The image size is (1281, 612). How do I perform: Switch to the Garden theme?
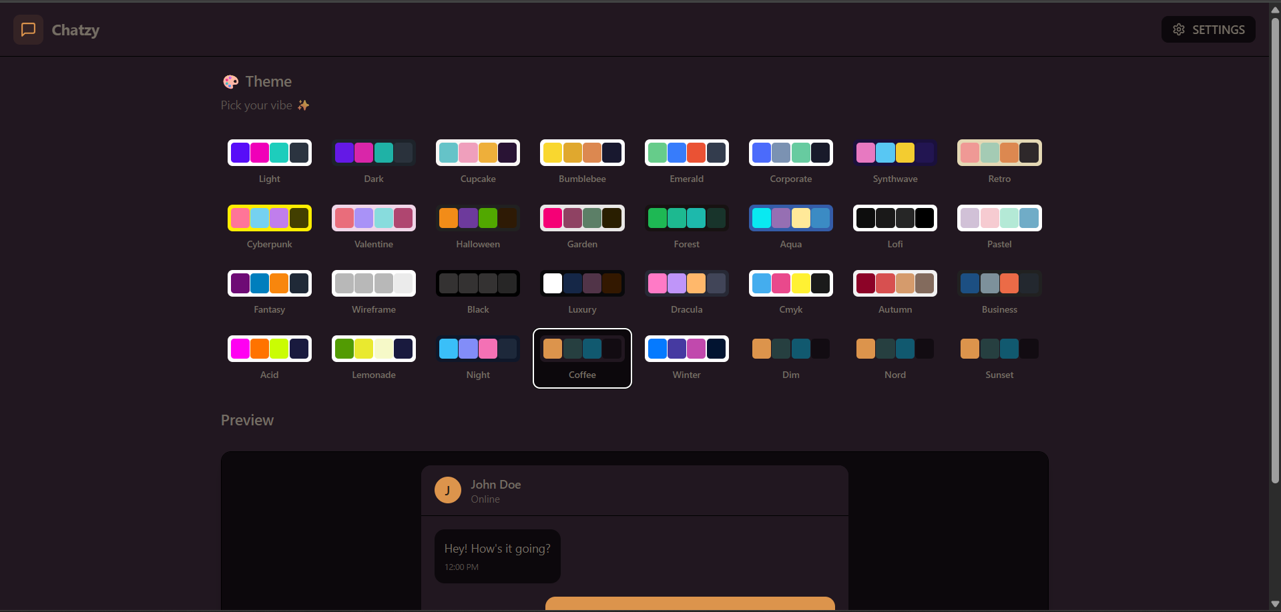tap(582, 227)
